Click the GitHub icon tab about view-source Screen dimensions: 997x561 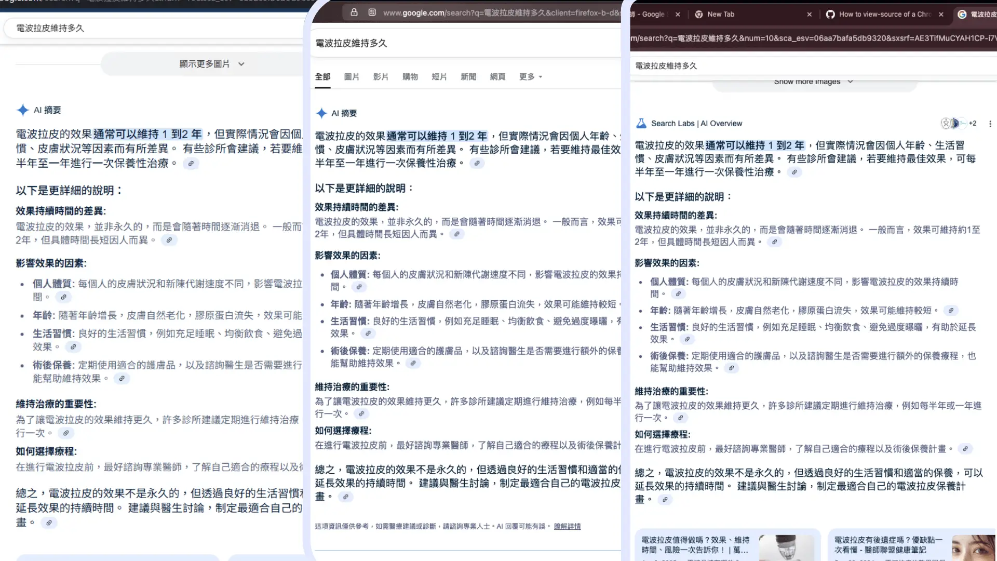[x=830, y=15]
